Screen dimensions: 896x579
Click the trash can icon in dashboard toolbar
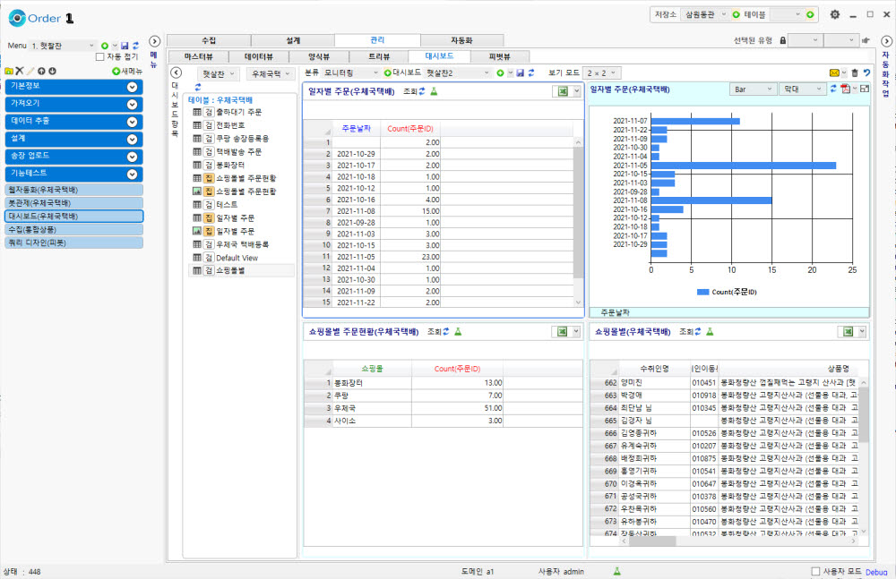click(x=854, y=73)
